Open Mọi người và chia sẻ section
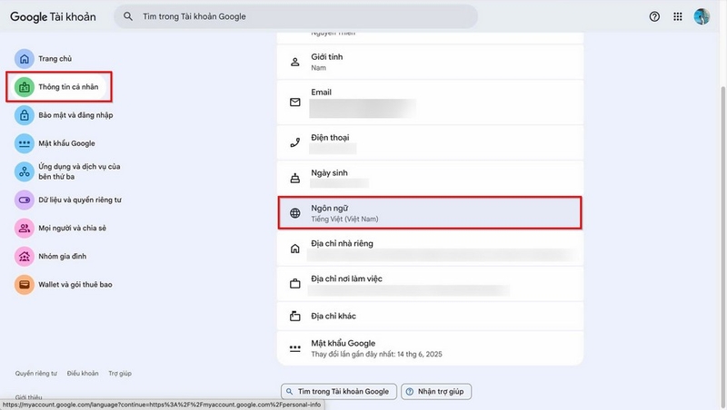 [x=73, y=229]
